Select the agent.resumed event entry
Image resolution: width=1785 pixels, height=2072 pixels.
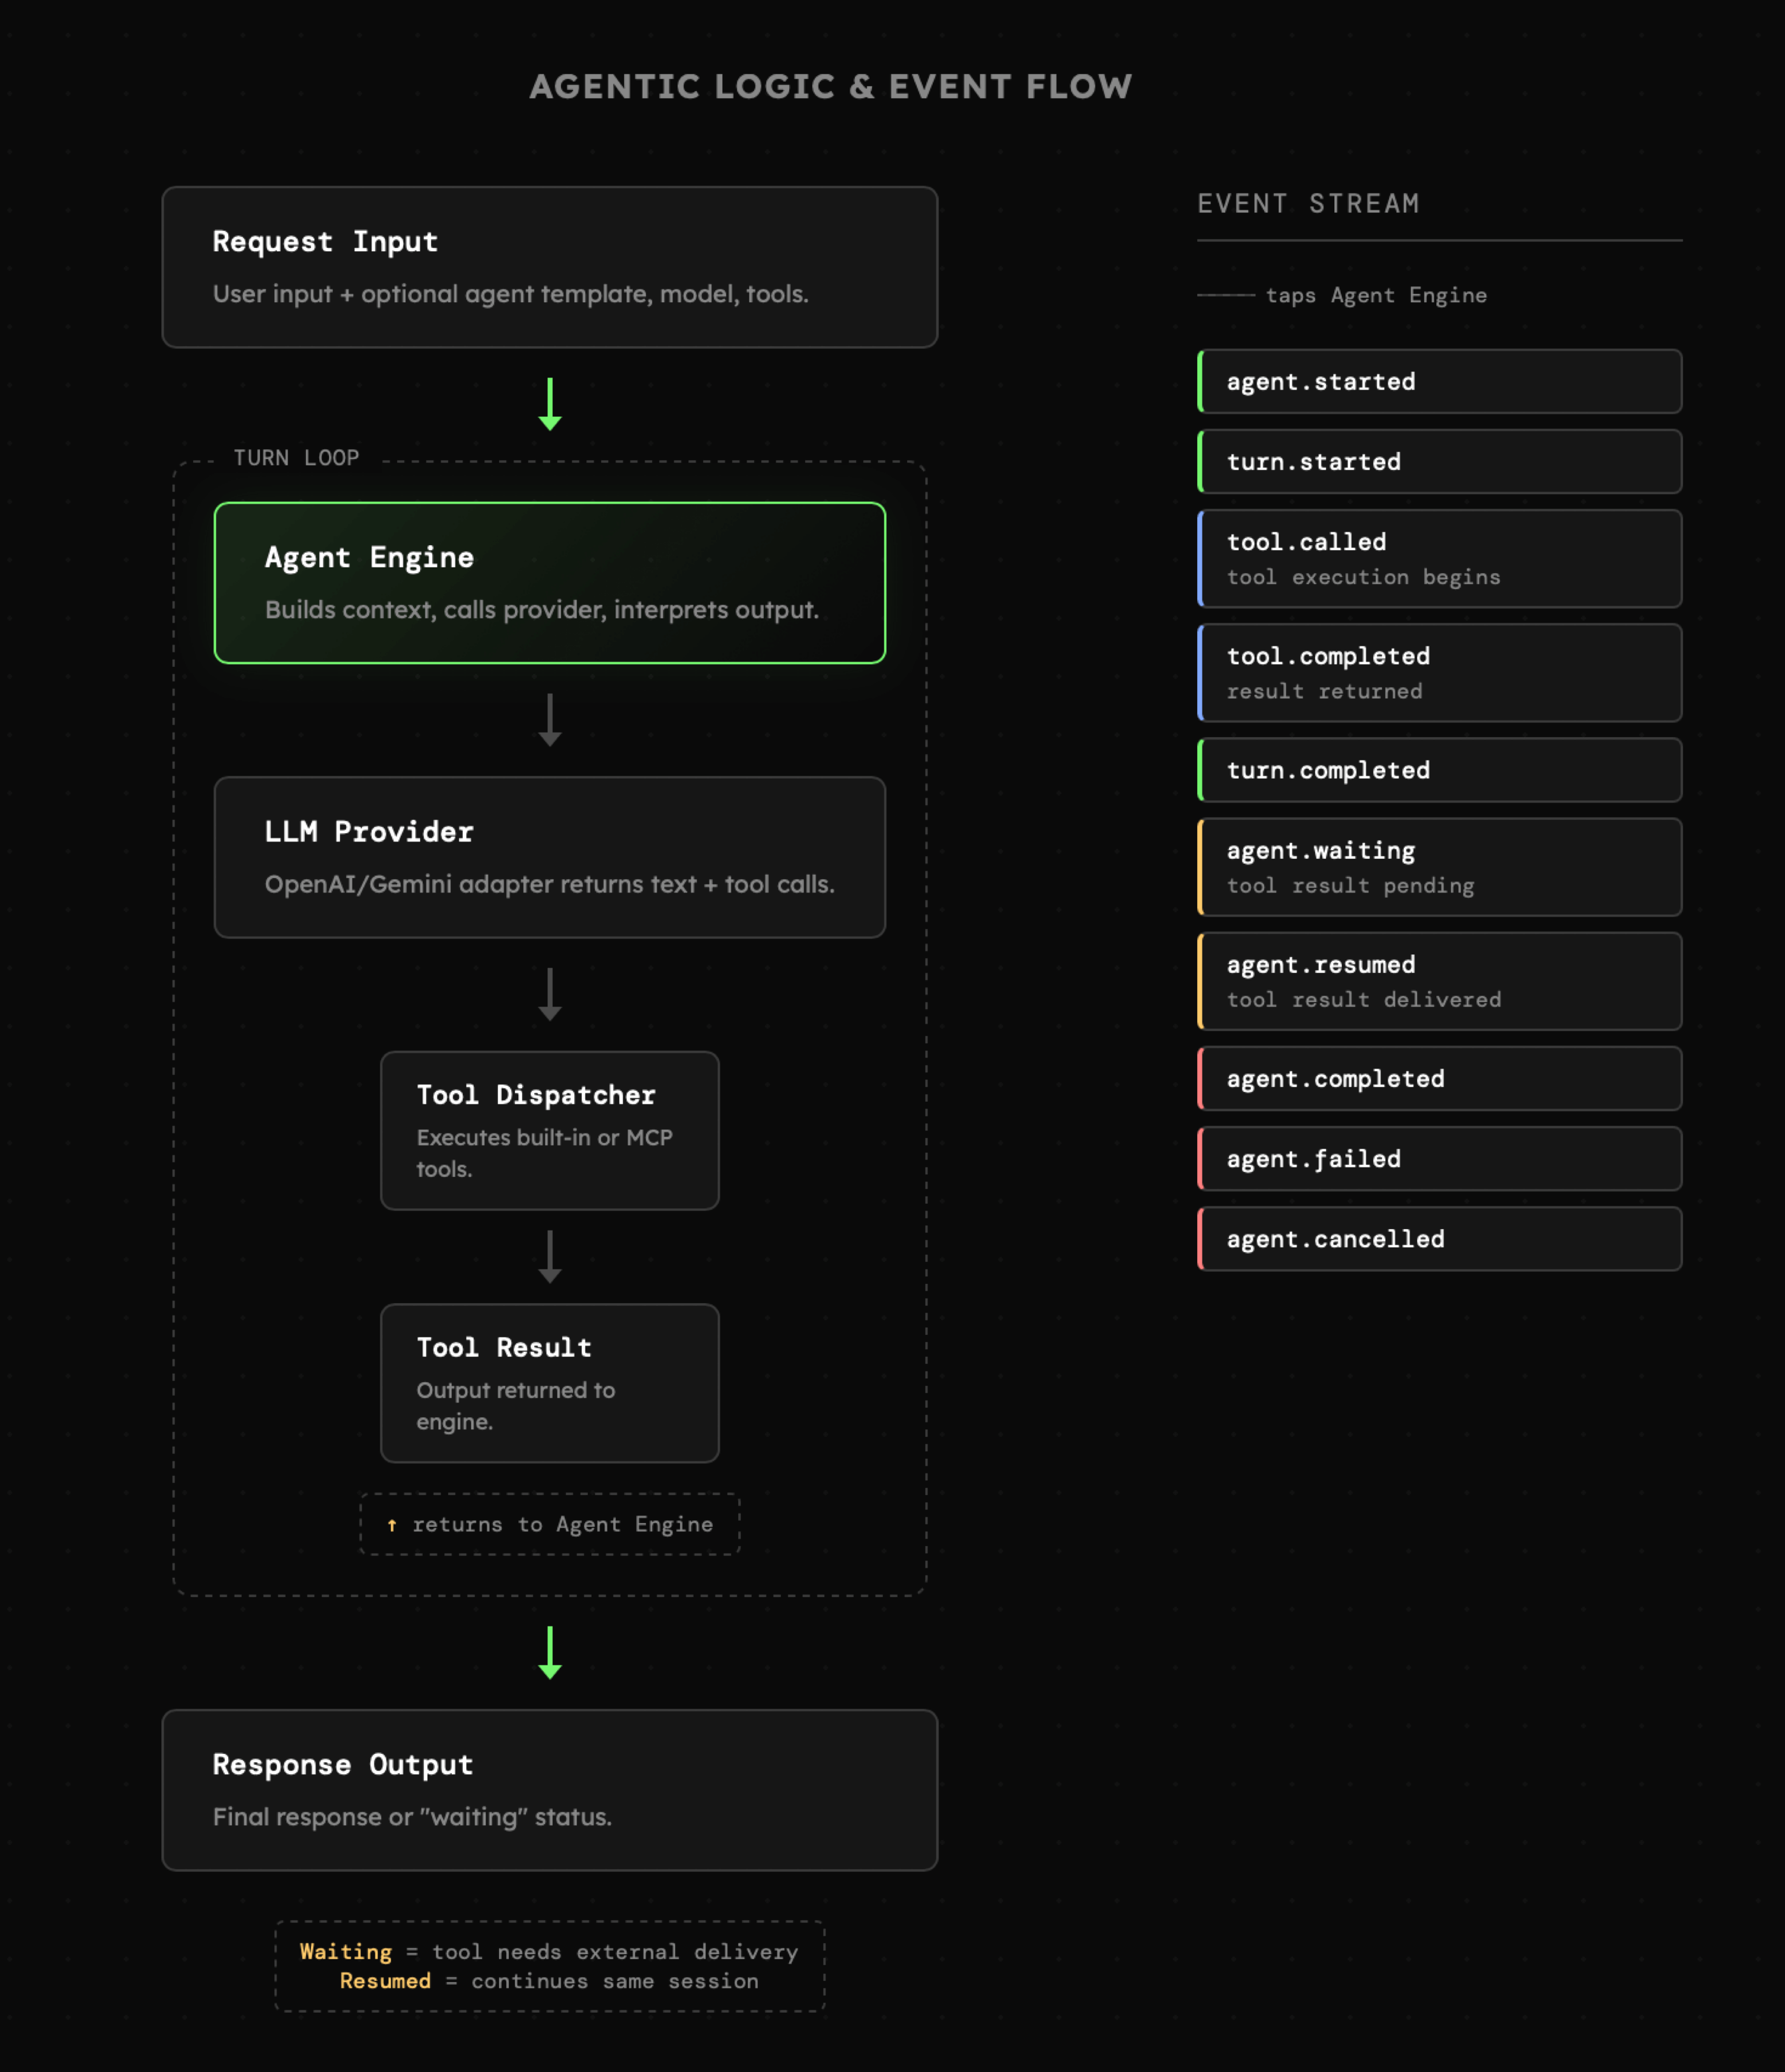point(1439,981)
